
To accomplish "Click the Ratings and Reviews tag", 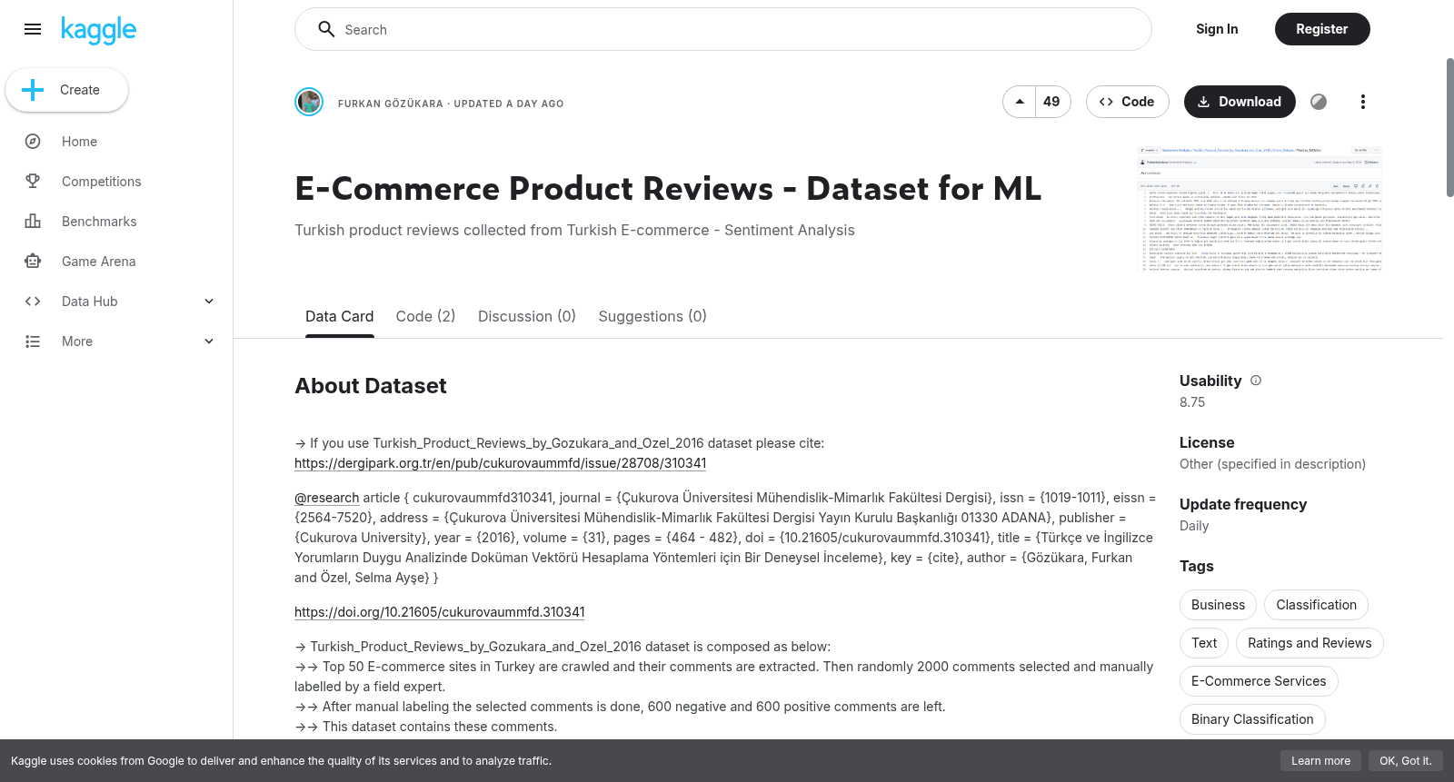I will click(1310, 643).
